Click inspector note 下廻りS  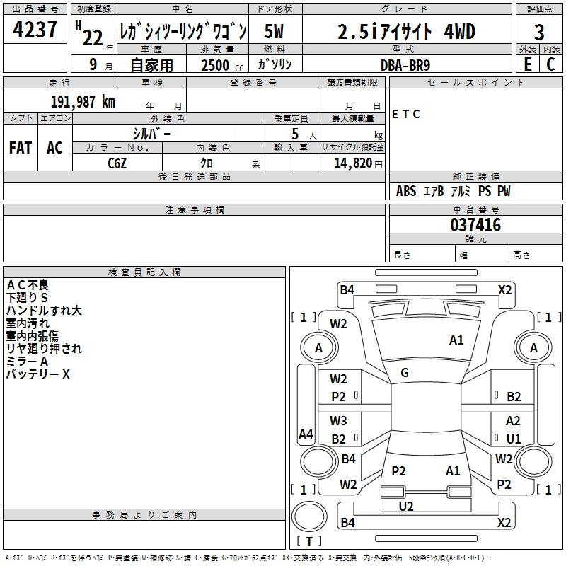(27, 298)
